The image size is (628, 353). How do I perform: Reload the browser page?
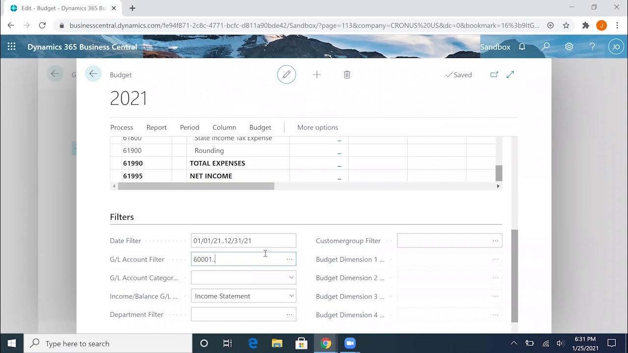coord(42,25)
